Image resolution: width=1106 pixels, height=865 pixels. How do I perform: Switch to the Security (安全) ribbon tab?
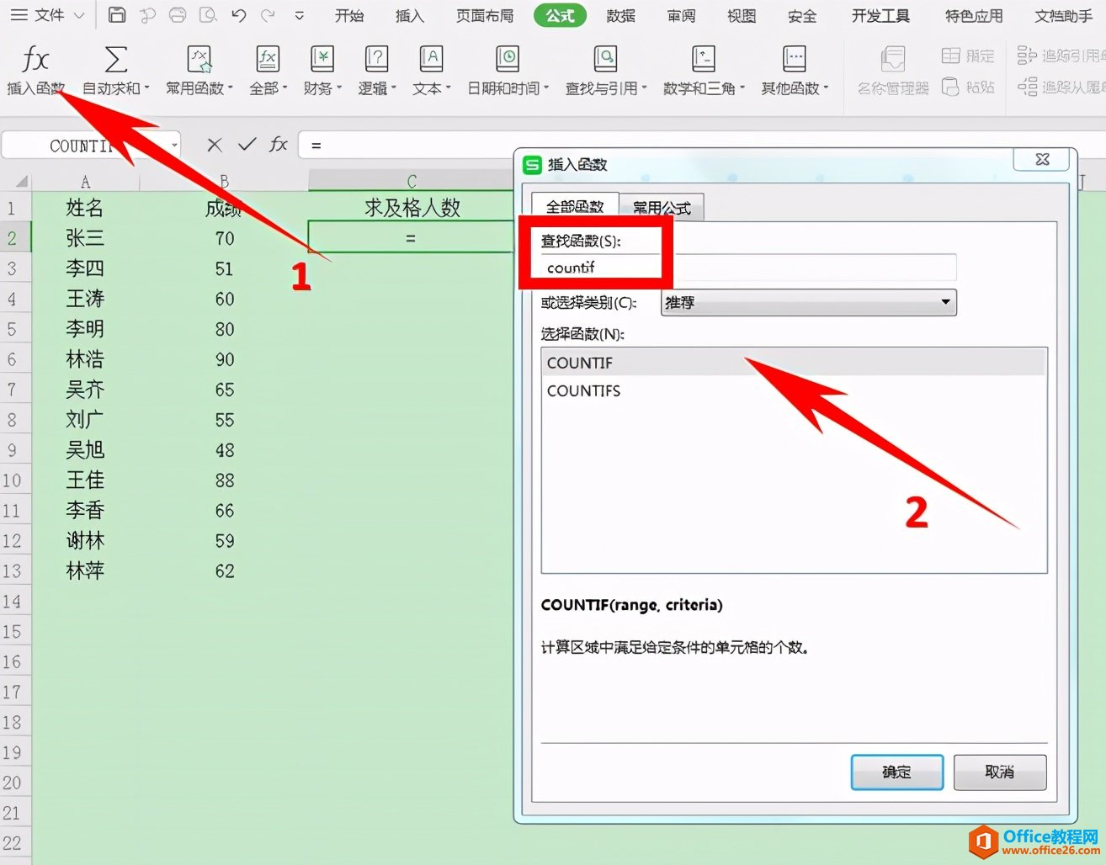point(802,15)
